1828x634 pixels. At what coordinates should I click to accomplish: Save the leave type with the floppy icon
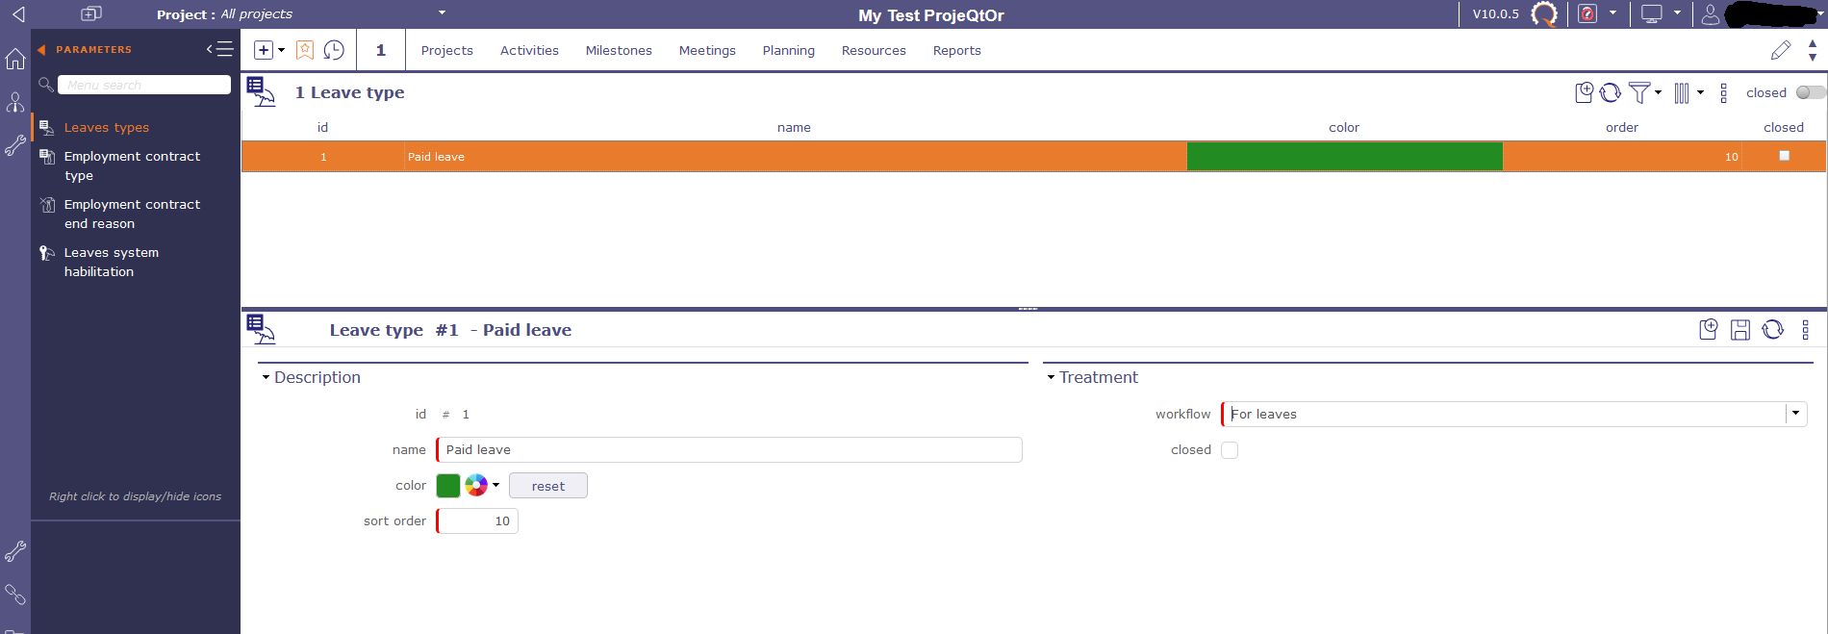[1740, 330]
